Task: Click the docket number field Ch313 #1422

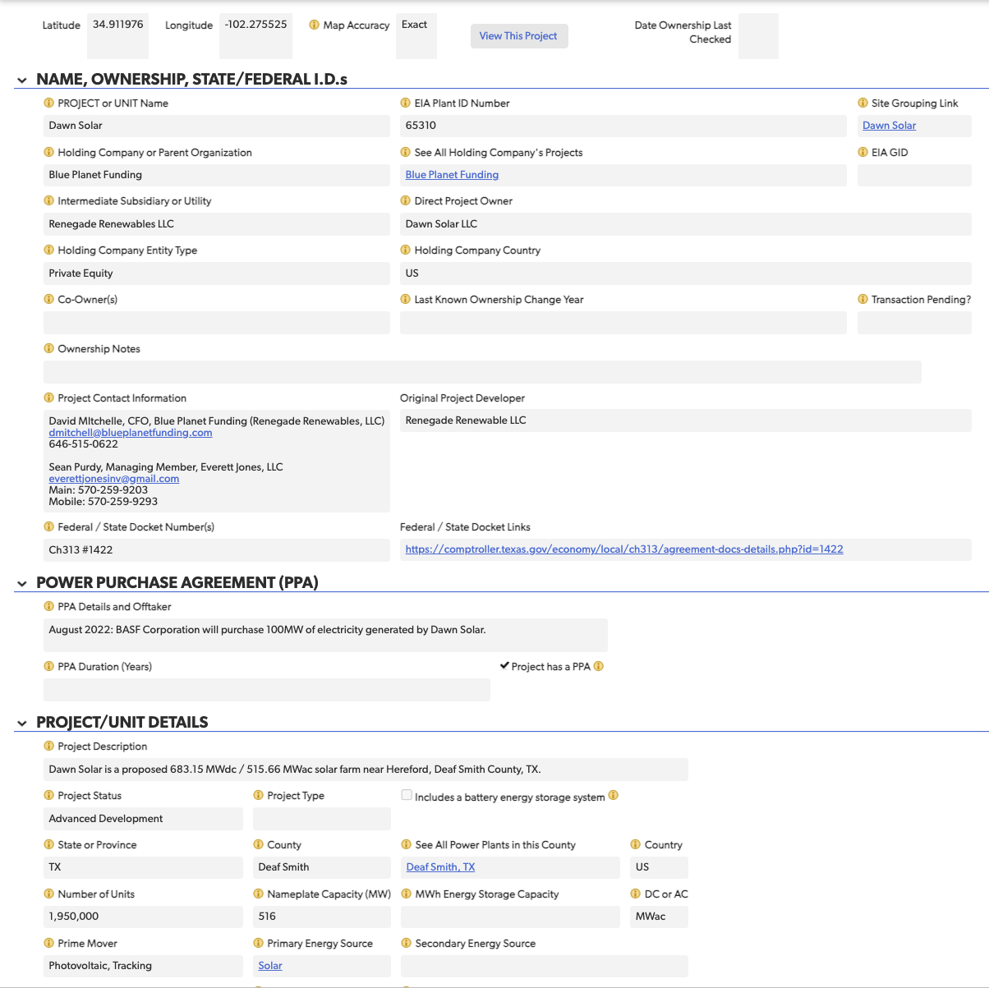Action: pos(217,550)
